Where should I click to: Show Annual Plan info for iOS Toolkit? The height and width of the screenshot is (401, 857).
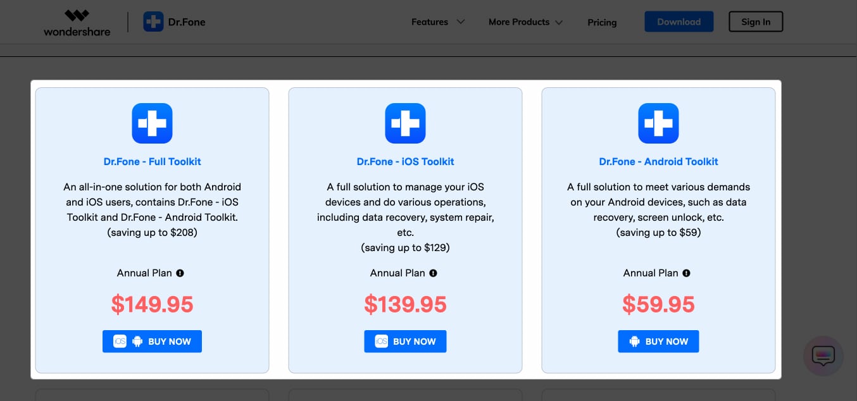[433, 273]
